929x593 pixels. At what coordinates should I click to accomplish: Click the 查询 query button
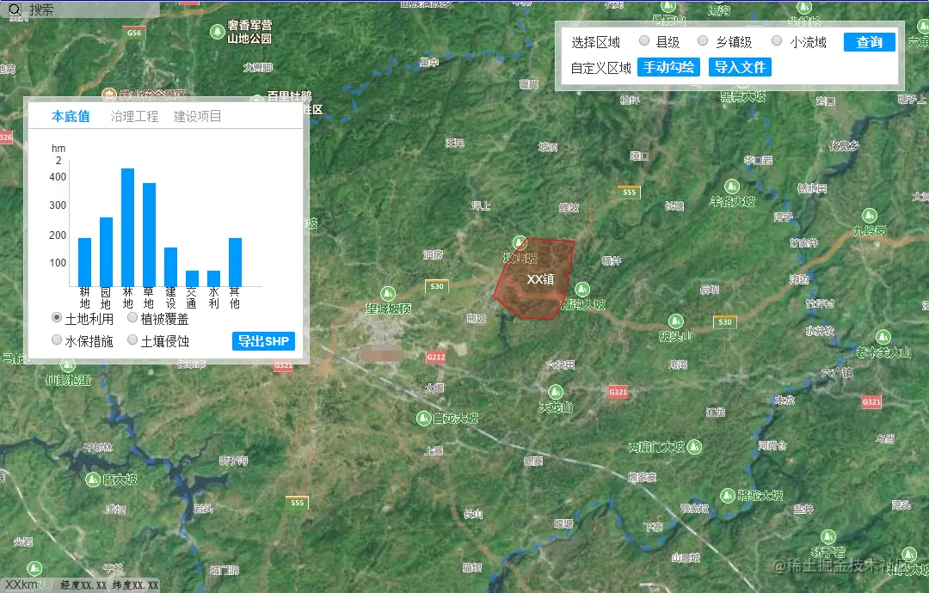point(869,42)
